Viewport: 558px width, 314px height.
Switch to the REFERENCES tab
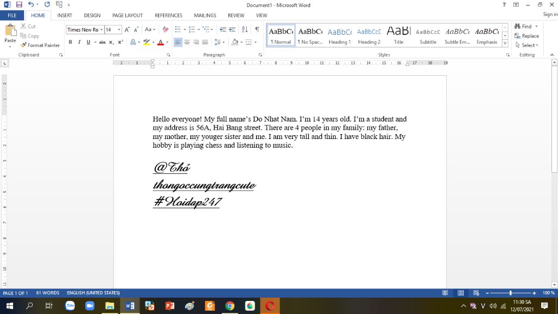point(168,15)
